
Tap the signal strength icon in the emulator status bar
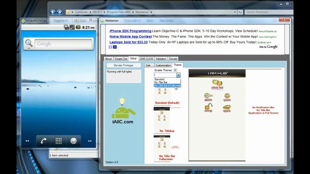72,27
